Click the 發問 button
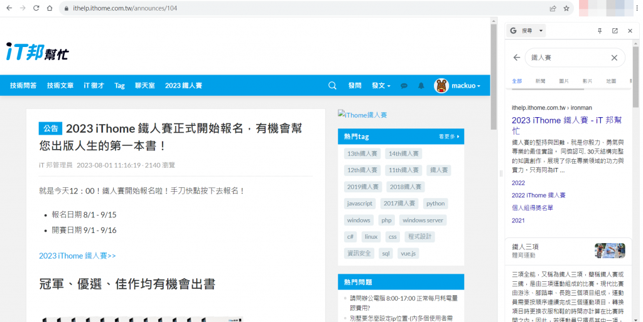 355,86
